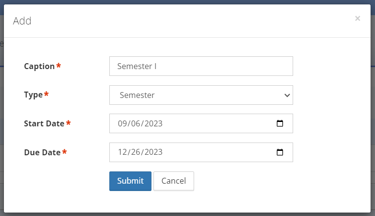Screen dimensions: 375x216
Task: Click the Due Date field label
Action: pyautogui.click(x=42, y=152)
